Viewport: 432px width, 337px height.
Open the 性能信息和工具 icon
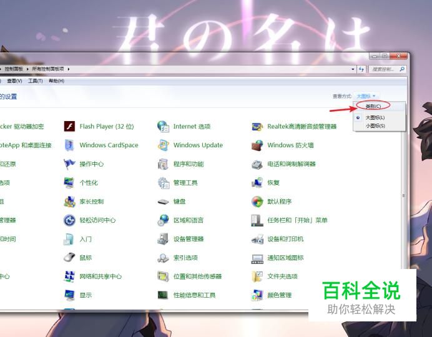coord(163,295)
